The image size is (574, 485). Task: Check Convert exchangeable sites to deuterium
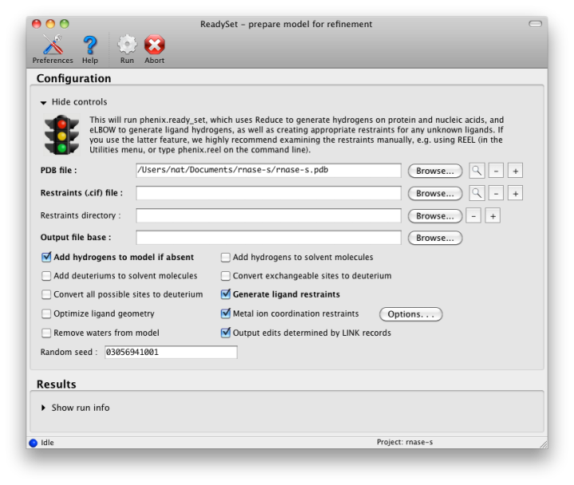pos(226,276)
